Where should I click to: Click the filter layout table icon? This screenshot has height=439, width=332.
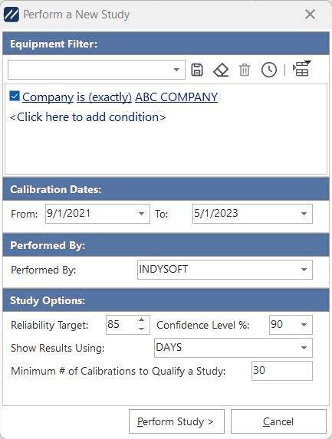click(301, 69)
